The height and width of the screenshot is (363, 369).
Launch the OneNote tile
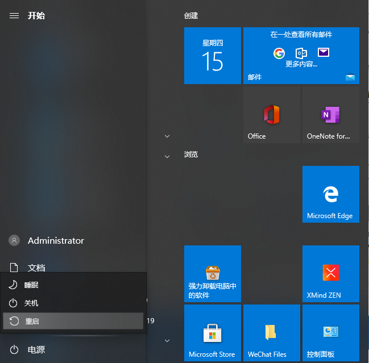[330, 115]
